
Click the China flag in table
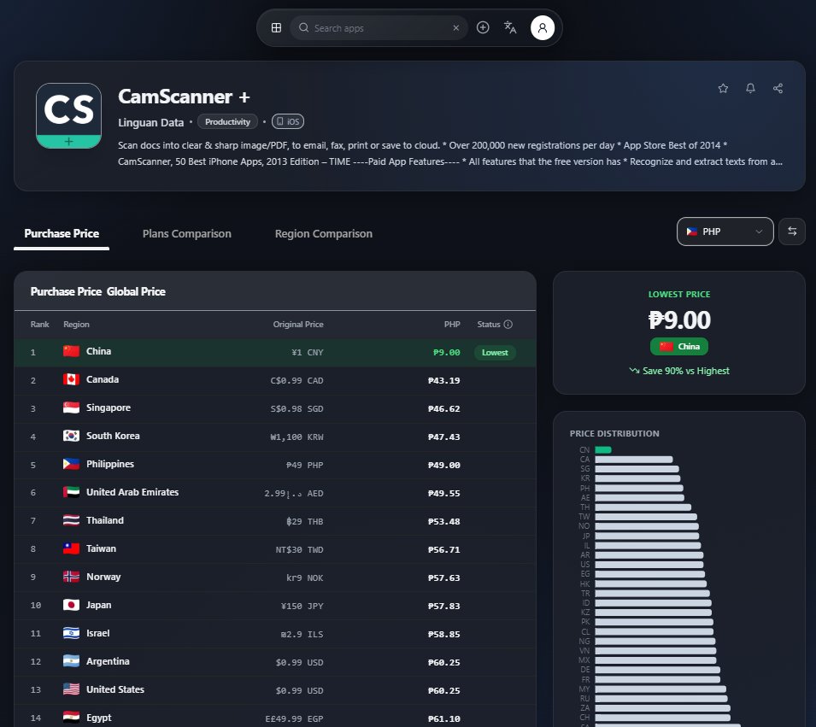pos(71,351)
